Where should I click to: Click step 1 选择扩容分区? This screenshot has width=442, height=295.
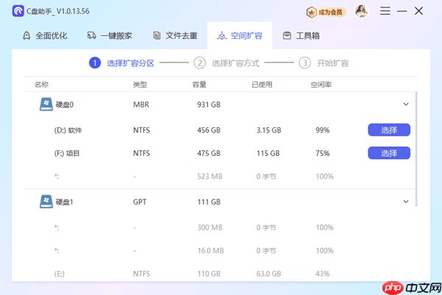coord(122,63)
